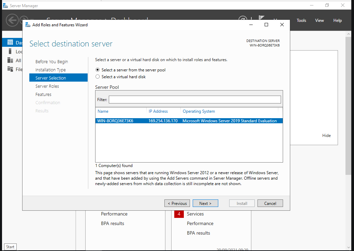Minimize the Add Roles and Features Wizard window
This screenshot has width=354, height=251.
point(251,25)
